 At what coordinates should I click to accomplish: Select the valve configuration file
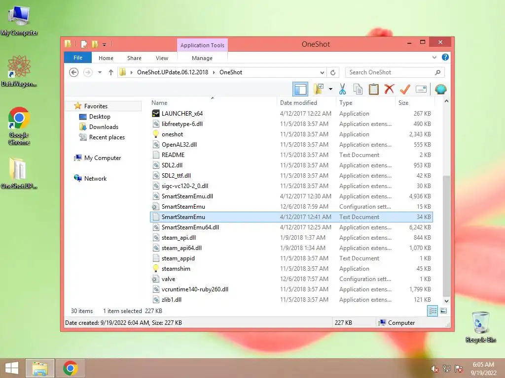[x=291, y=279]
